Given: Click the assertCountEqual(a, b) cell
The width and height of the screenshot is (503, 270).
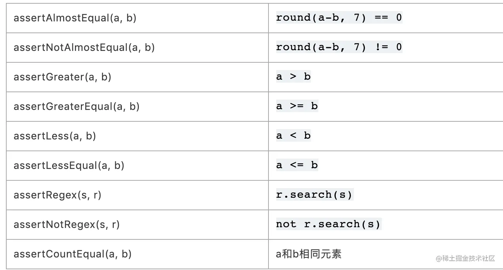Looking at the screenshot, I should click(72, 254).
